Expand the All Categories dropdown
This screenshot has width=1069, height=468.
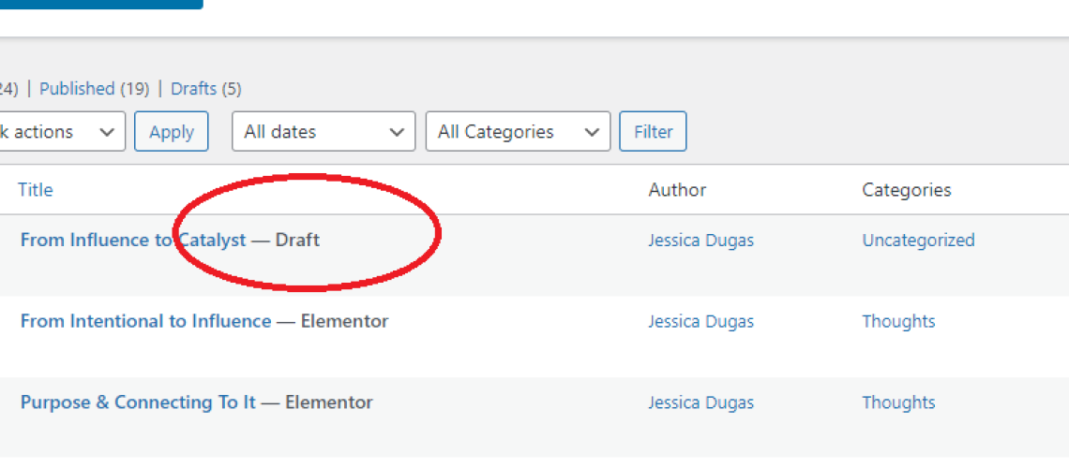click(519, 131)
